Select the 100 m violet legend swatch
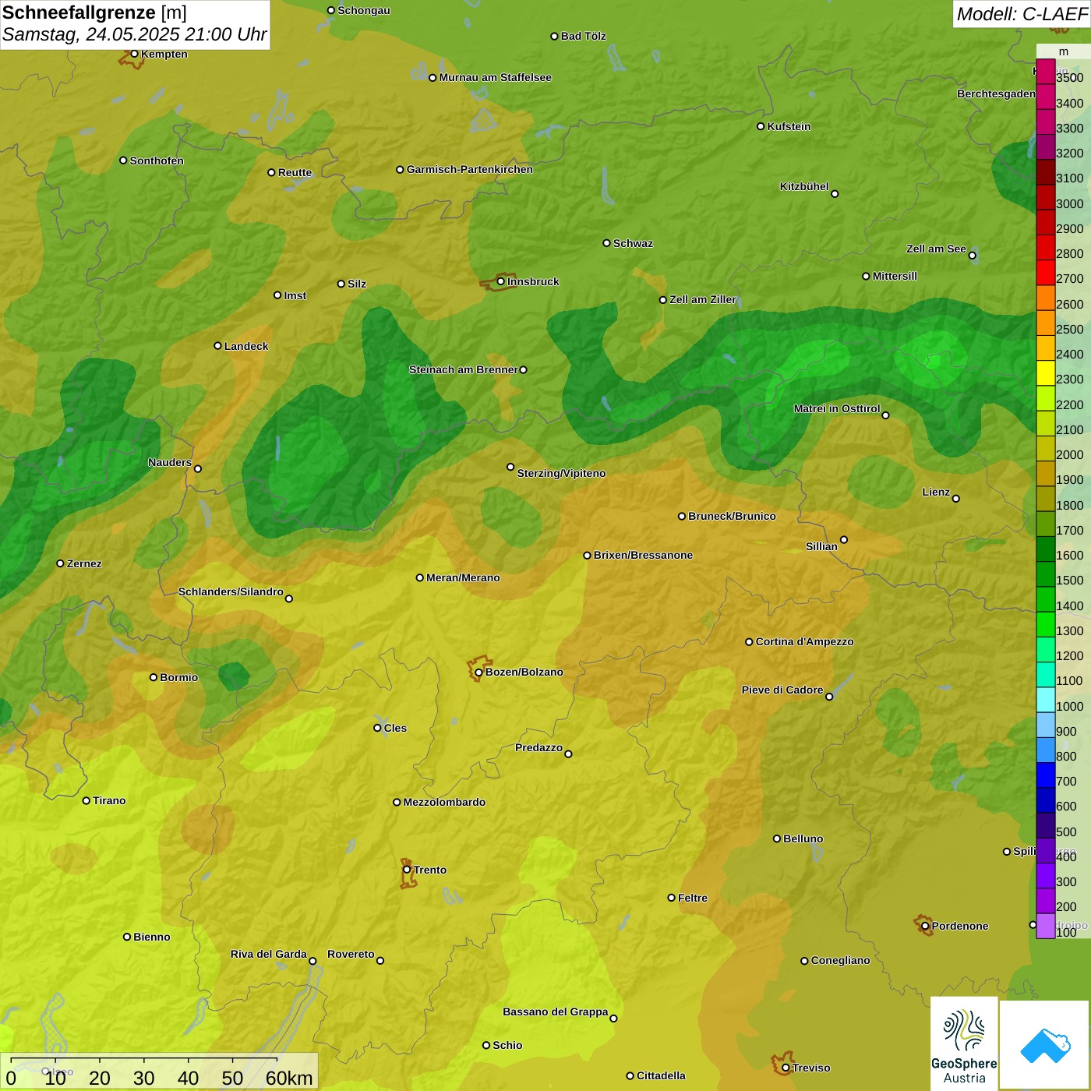 click(1045, 926)
